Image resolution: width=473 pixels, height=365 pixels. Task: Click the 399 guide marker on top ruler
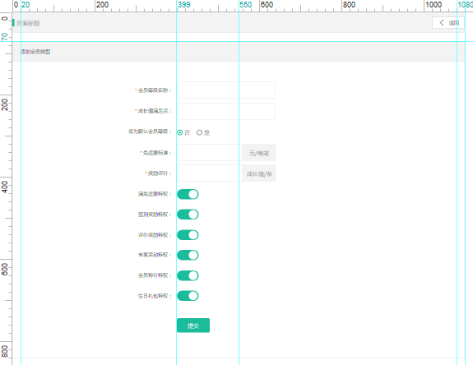(x=184, y=4)
